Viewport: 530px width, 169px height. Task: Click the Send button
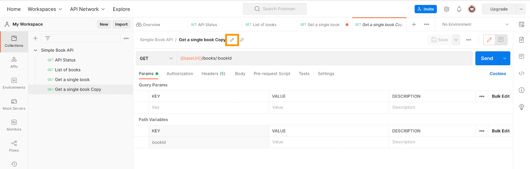pyautogui.click(x=487, y=58)
